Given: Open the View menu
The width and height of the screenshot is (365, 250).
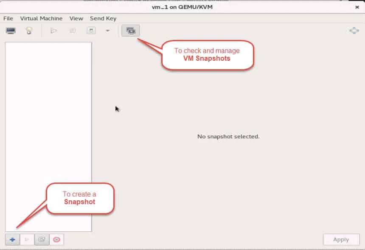Looking at the screenshot, I should tap(76, 18).
